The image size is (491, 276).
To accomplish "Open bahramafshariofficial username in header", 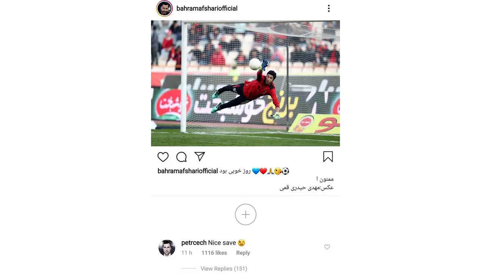I will click(207, 8).
